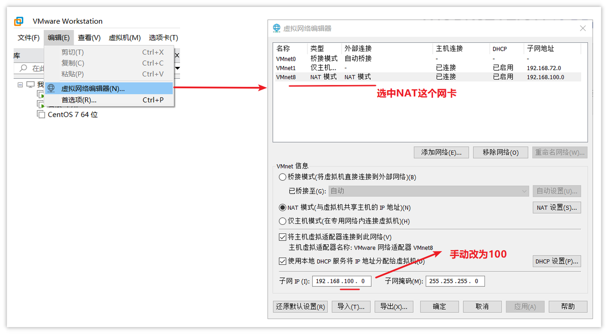
Task: Click the 导出(X)... button
Action: pyautogui.click(x=394, y=306)
